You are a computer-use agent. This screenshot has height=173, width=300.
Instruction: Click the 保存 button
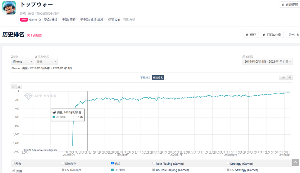point(251,35)
